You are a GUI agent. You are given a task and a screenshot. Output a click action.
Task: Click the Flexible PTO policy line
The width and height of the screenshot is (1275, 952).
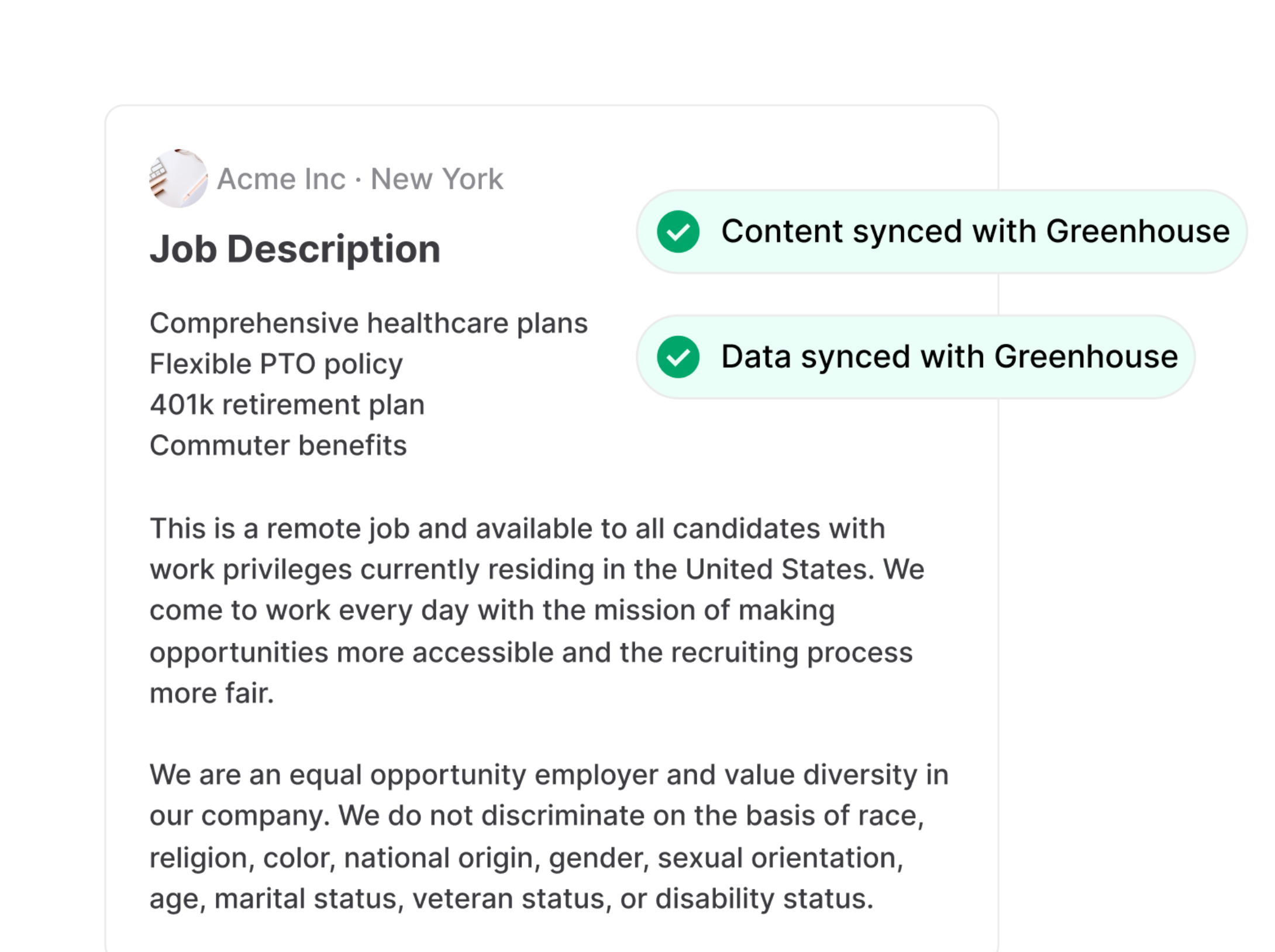pos(276,364)
